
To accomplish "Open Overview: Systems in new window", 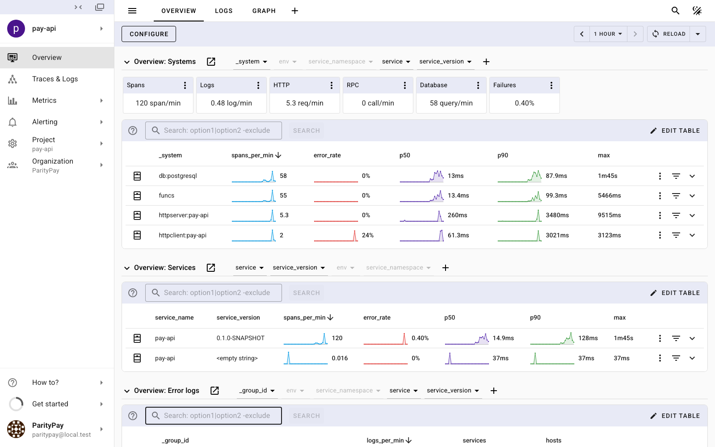I will click(x=211, y=62).
